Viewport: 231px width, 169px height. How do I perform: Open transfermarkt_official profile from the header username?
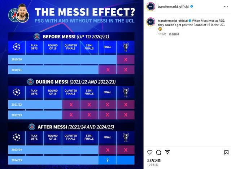pos(173,7)
